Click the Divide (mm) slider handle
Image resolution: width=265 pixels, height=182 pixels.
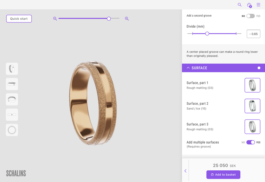click(207, 34)
